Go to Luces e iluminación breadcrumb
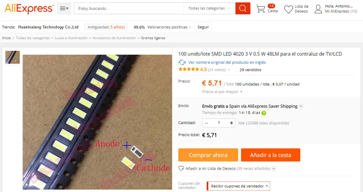The width and height of the screenshot is (363, 192). click(x=71, y=38)
